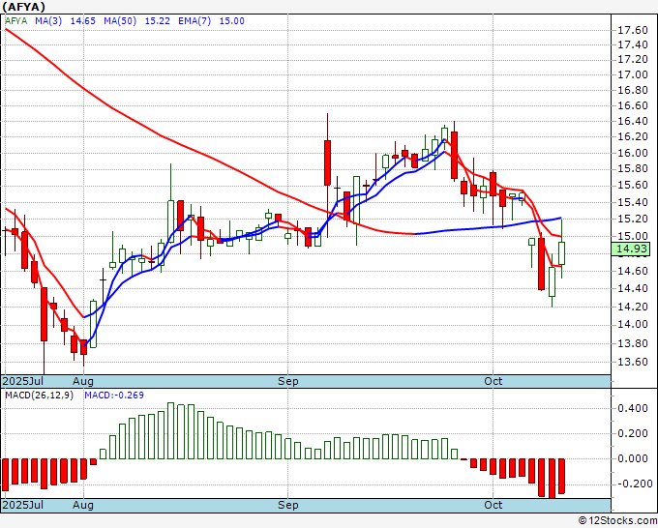
Task: Click the 2025Jul label on MACD panel axis
Action: 22,505
